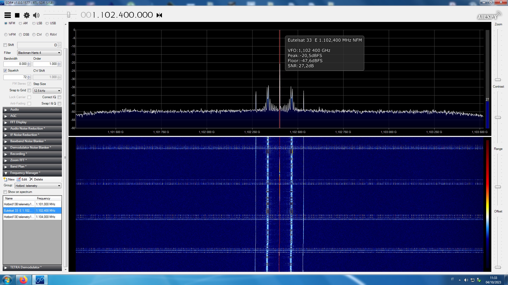Open Firefox from the taskbar
Viewport: 508px width, 285px height.
[24, 280]
